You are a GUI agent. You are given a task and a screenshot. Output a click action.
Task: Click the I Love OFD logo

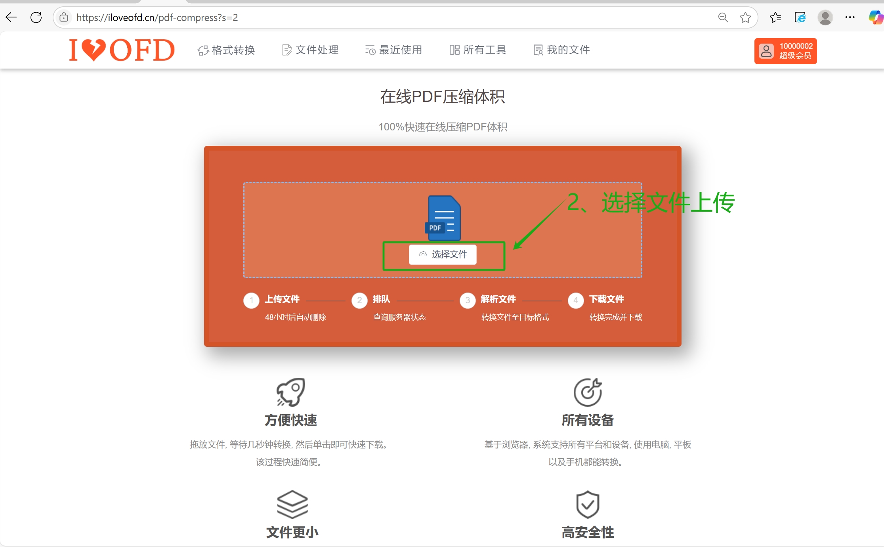click(x=122, y=50)
